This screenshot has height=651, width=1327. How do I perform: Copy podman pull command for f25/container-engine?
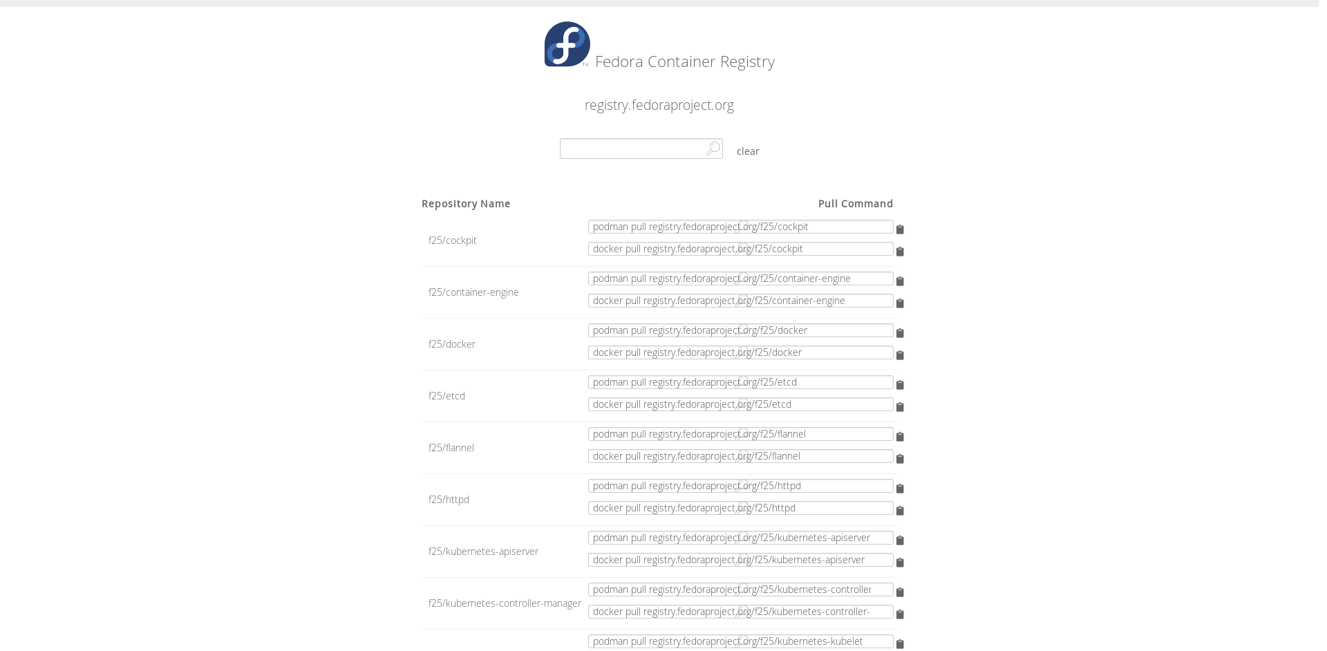point(900,281)
